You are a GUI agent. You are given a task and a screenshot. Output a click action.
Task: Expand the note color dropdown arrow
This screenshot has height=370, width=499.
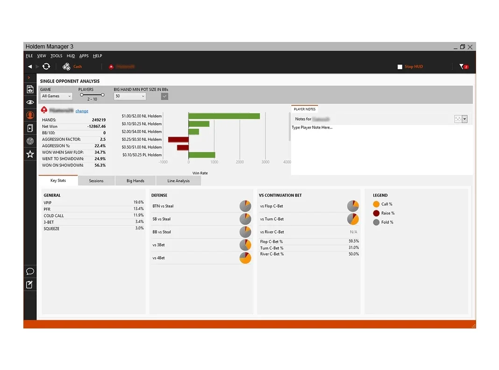pyautogui.click(x=464, y=119)
